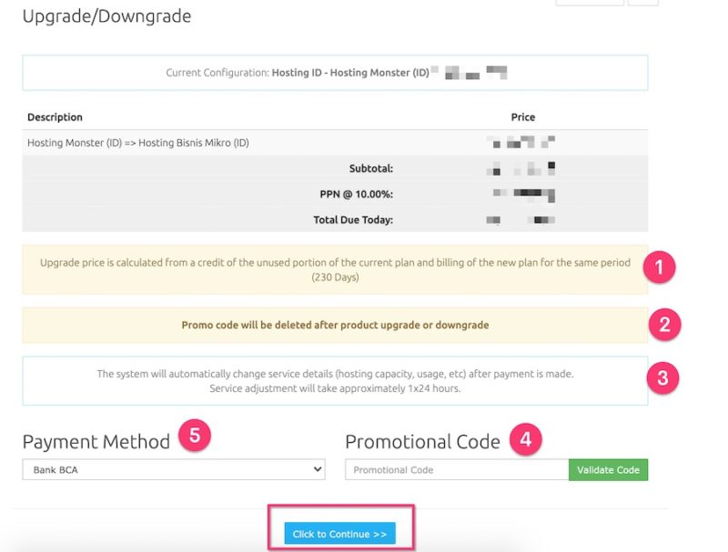Click the Price column header
Viewport: 728px width, 552px height.
(x=522, y=117)
